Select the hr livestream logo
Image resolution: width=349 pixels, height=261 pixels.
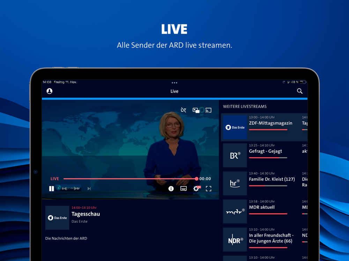pos(235,183)
